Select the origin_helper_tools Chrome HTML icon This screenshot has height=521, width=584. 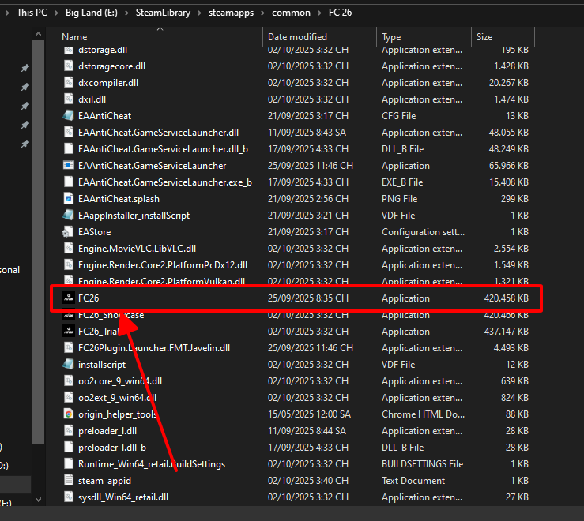tap(68, 414)
